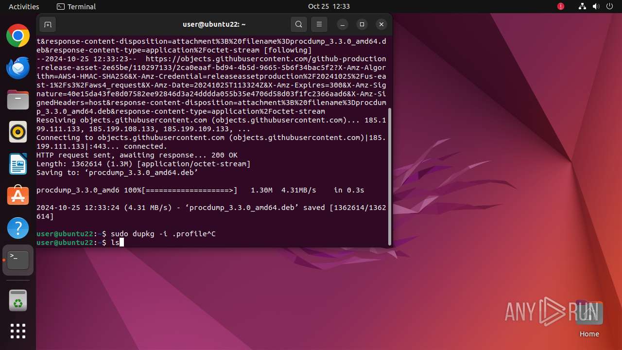The image size is (622, 350).
Task: Click the objects.githubusercontent.com URL line
Action: click(x=211, y=85)
